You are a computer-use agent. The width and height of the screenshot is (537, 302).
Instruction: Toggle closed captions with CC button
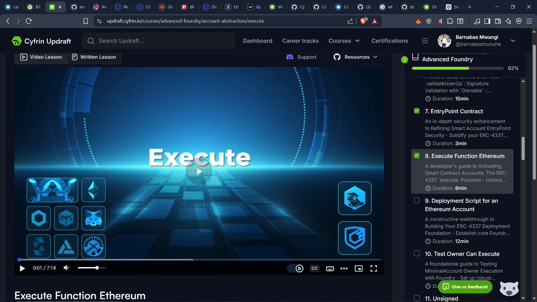pos(315,268)
